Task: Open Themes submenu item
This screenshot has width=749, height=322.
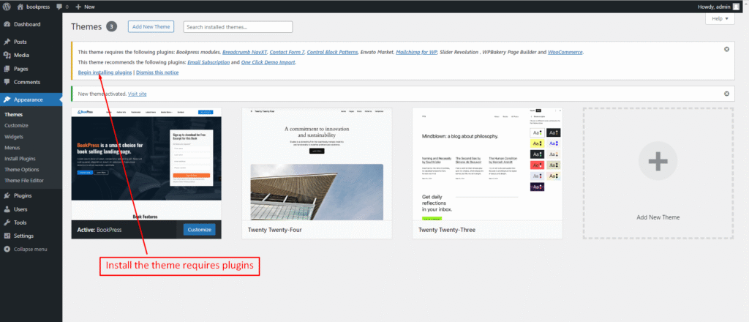Action: 13,115
